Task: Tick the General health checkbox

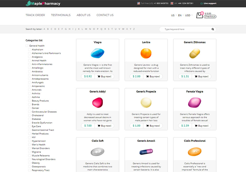Action: point(27,46)
